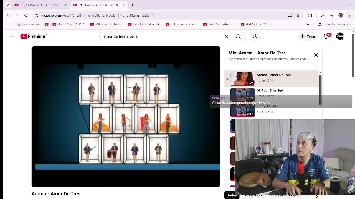Open the unlabeled YouTube bookmark icon
Viewport: 355px width, 199px height.
tap(47, 24)
